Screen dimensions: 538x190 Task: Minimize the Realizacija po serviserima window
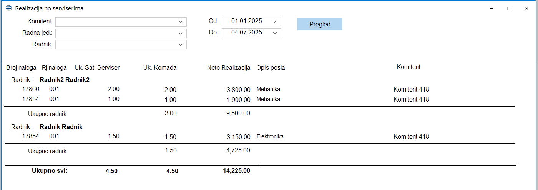pyautogui.click(x=492, y=8)
